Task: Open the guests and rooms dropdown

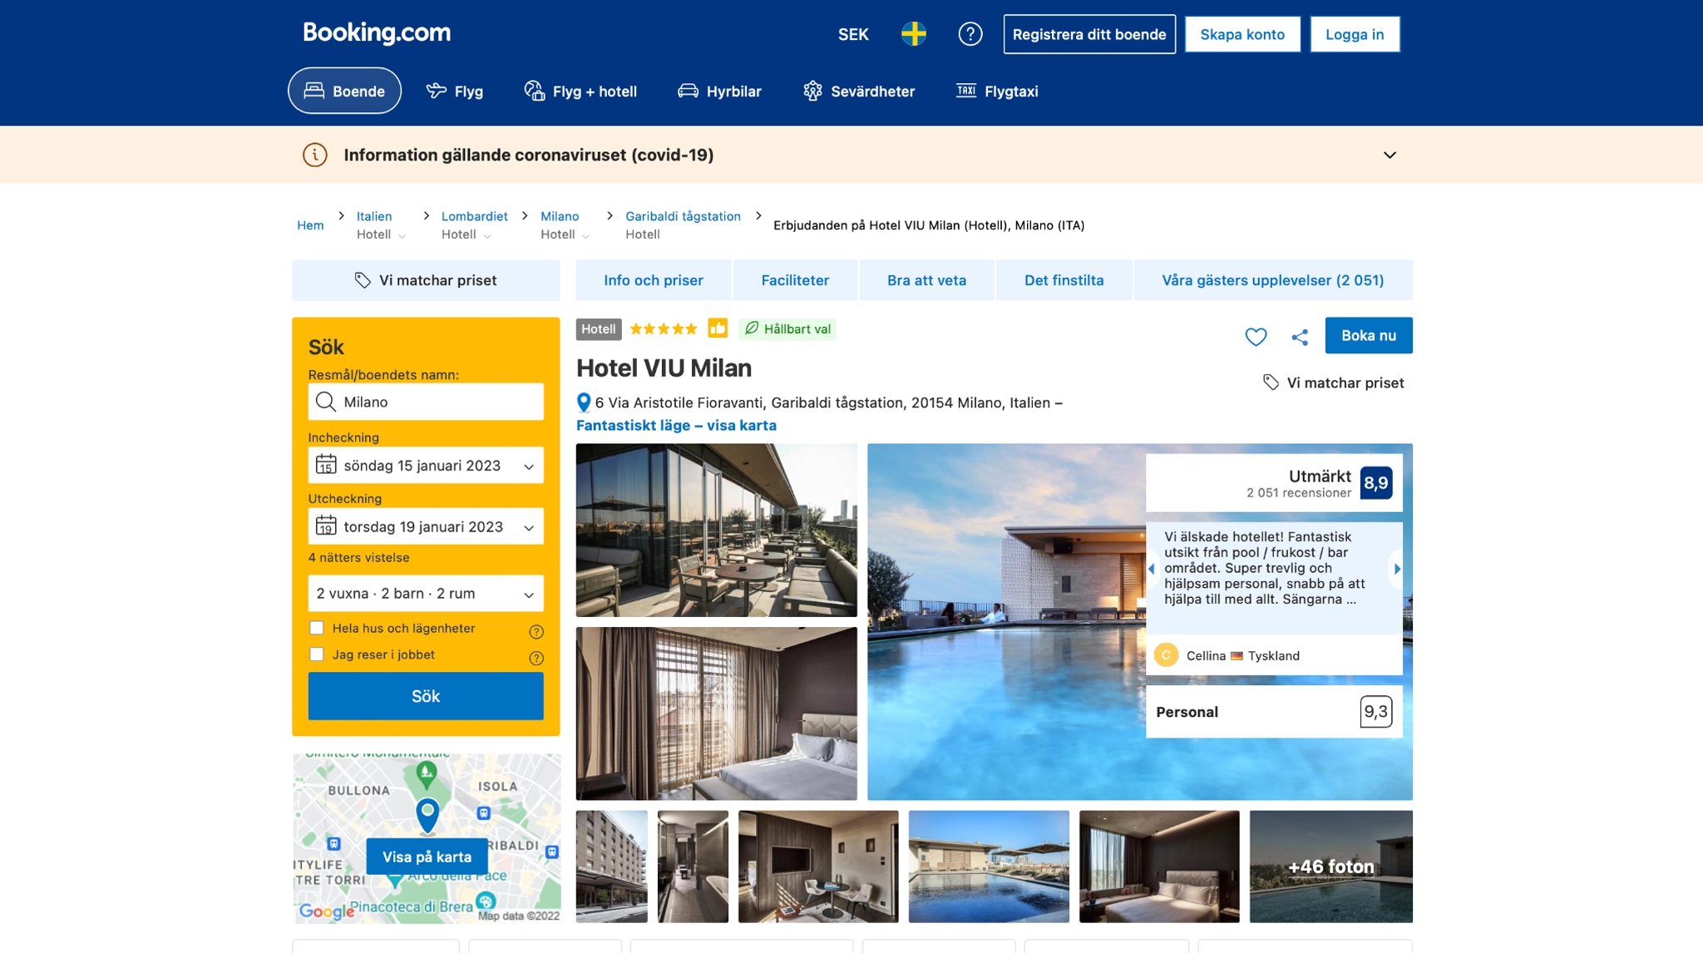Action: tap(426, 593)
